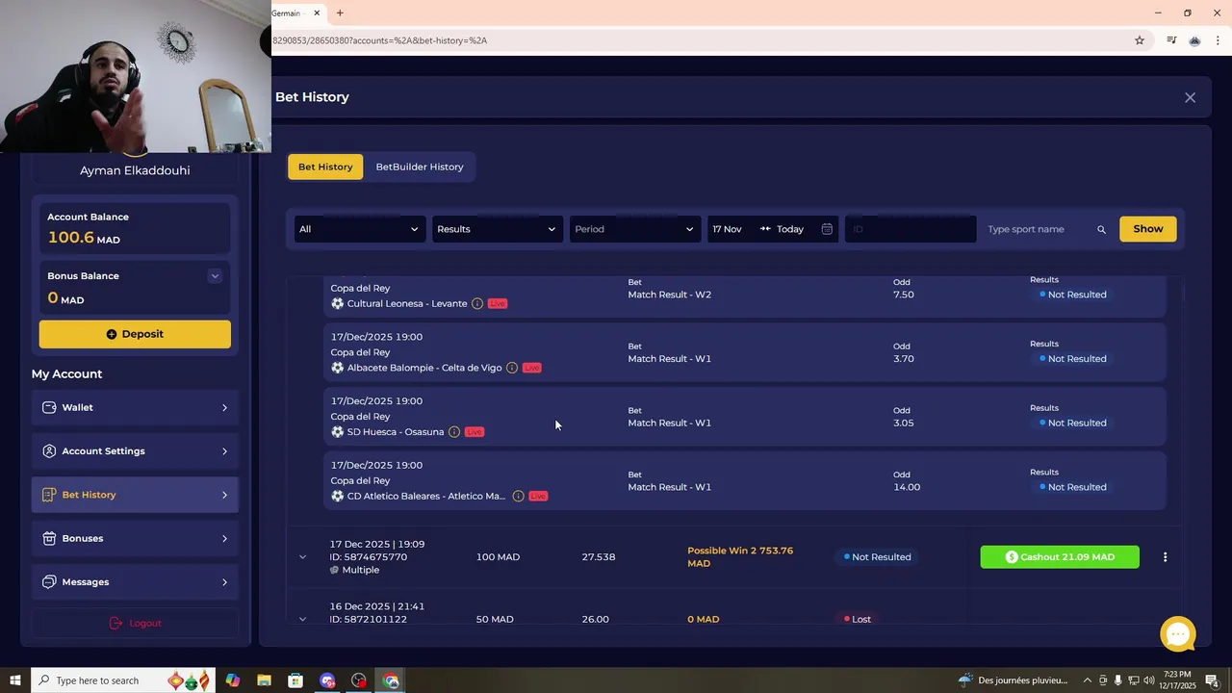Bookmark this page with star icon
The image size is (1232, 693).
(1140, 40)
